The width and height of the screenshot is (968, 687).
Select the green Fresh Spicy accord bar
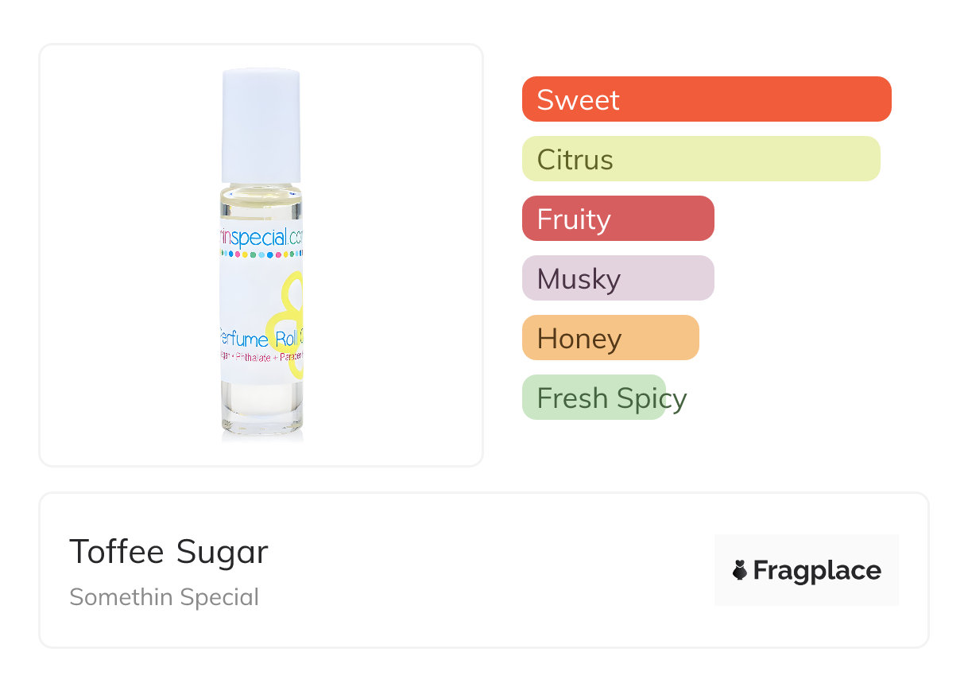594,398
